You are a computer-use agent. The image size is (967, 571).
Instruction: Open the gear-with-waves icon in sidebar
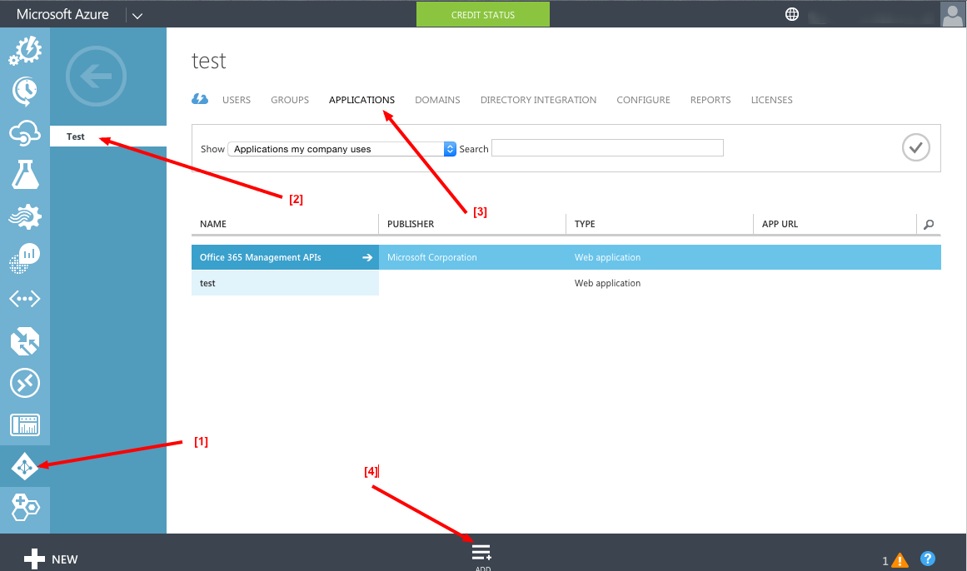pyautogui.click(x=25, y=216)
